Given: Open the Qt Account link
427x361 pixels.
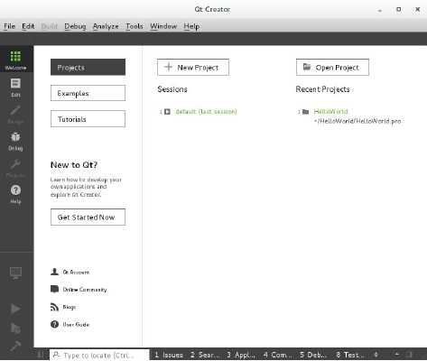Looking at the screenshot, I should click(76, 272).
